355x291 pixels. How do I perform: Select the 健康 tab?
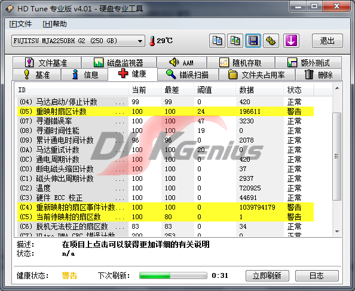pos(133,74)
